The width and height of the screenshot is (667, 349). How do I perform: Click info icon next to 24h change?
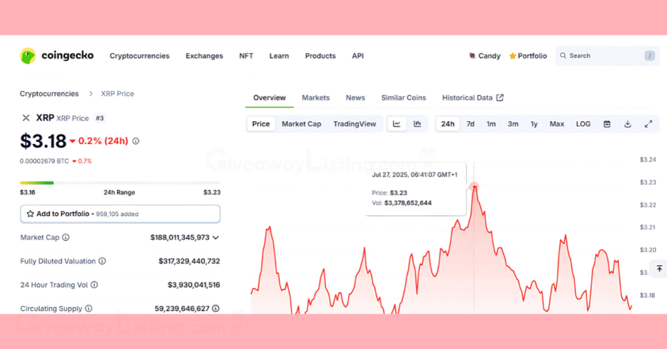coord(135,141)
